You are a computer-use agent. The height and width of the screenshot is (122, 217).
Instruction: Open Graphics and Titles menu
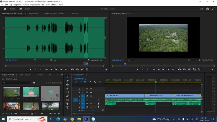point(38,5)
